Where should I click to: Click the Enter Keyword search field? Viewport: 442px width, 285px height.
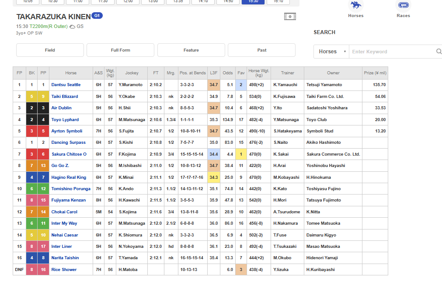[x=393, y=52]
